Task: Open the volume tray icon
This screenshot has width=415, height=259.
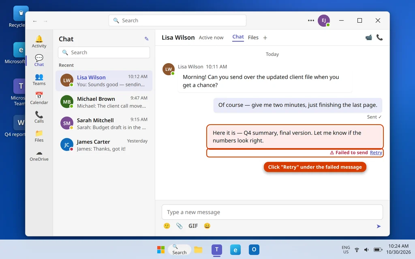Action: tap(366, 249)
